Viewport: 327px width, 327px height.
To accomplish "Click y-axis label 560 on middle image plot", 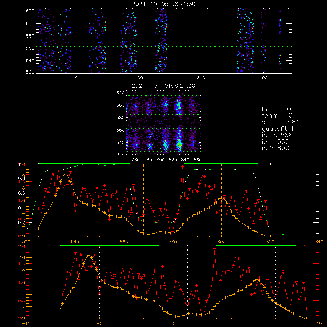I will (x=121, y=130).
